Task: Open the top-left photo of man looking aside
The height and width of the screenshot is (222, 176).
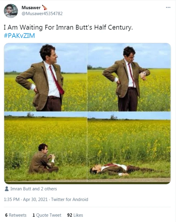Action: click(x=45, y=77)
